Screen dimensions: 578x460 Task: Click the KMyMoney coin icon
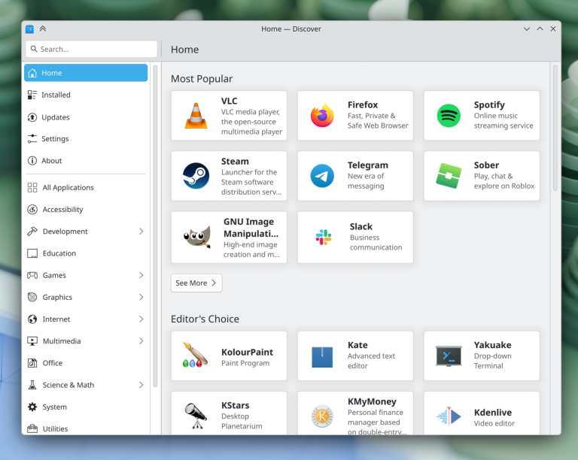click(322, 416)
